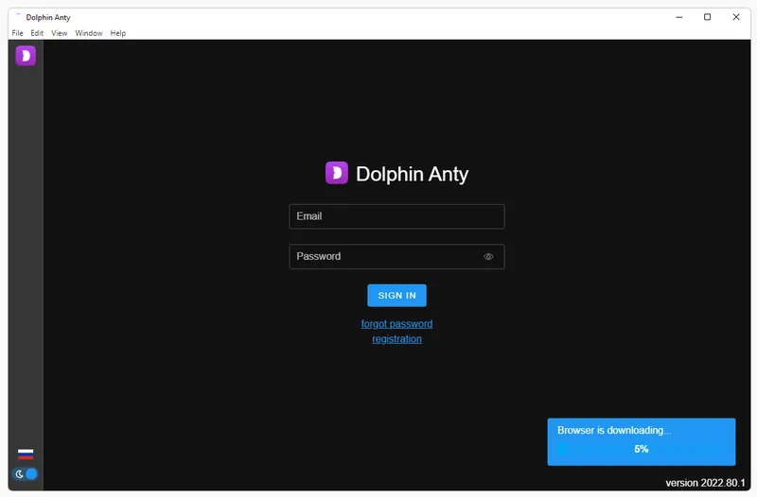The image size is (757, 497).
Task: Follow the forgot password link
Action: coord(396,324)
